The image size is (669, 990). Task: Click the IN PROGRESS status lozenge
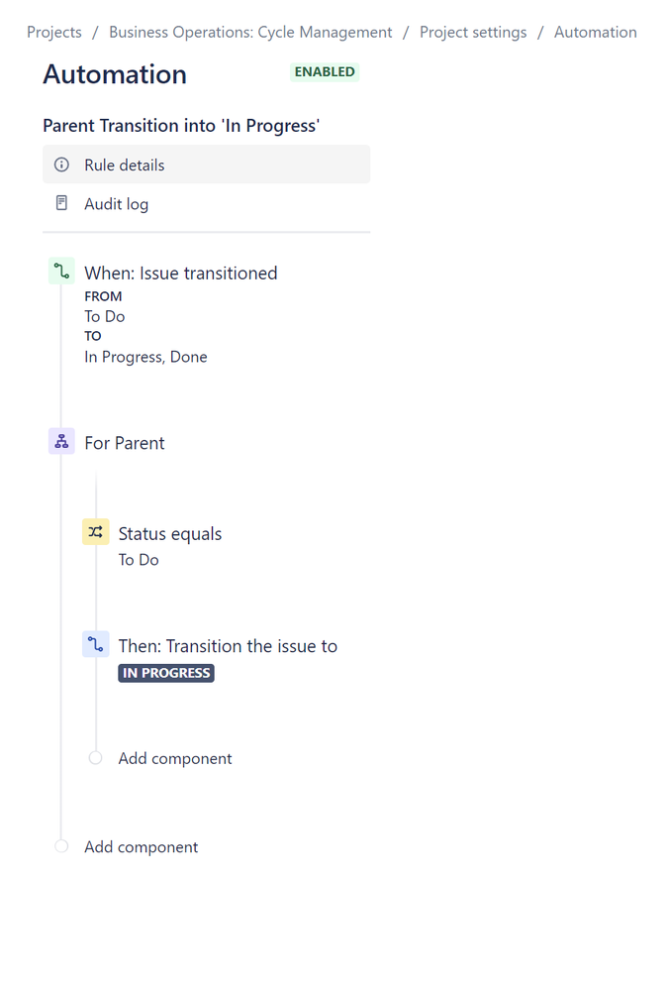[x=166, y=673]
